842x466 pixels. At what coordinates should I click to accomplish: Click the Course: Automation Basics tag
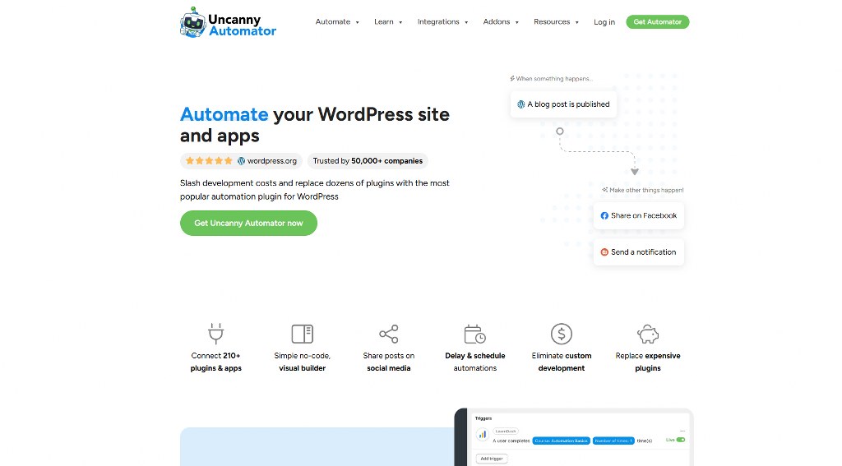(561, 441)
